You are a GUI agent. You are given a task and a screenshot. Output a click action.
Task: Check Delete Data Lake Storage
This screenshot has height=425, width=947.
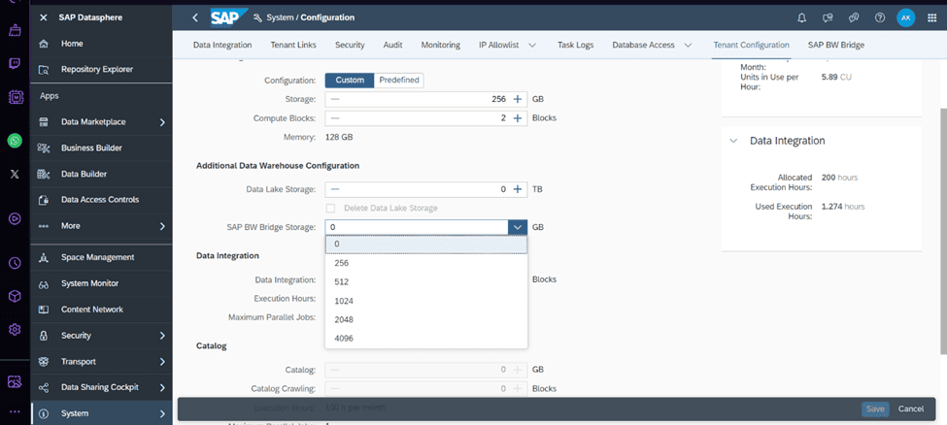pyautogui.click(x=330, y=208)
